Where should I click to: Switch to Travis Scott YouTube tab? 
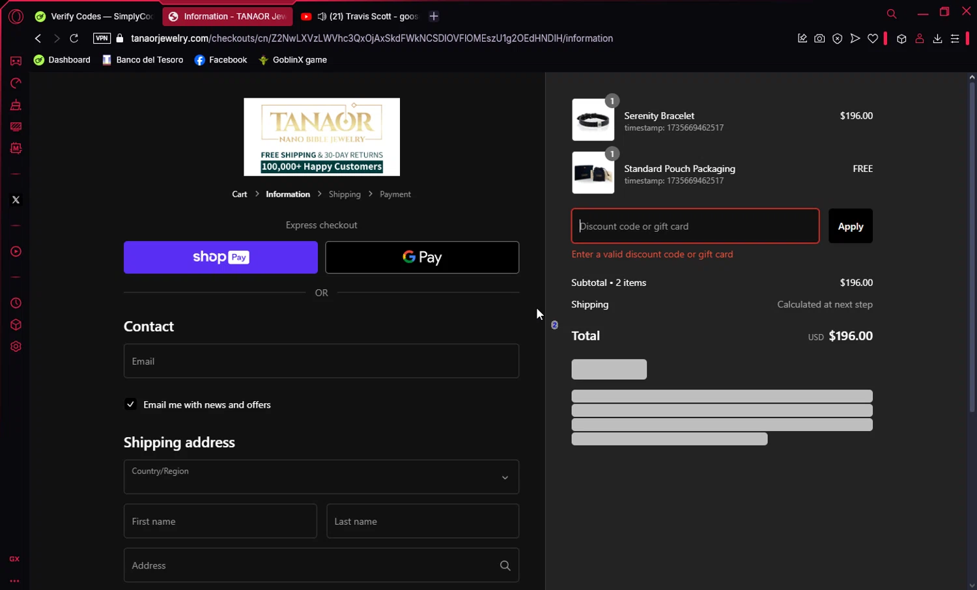pos(359,16)
